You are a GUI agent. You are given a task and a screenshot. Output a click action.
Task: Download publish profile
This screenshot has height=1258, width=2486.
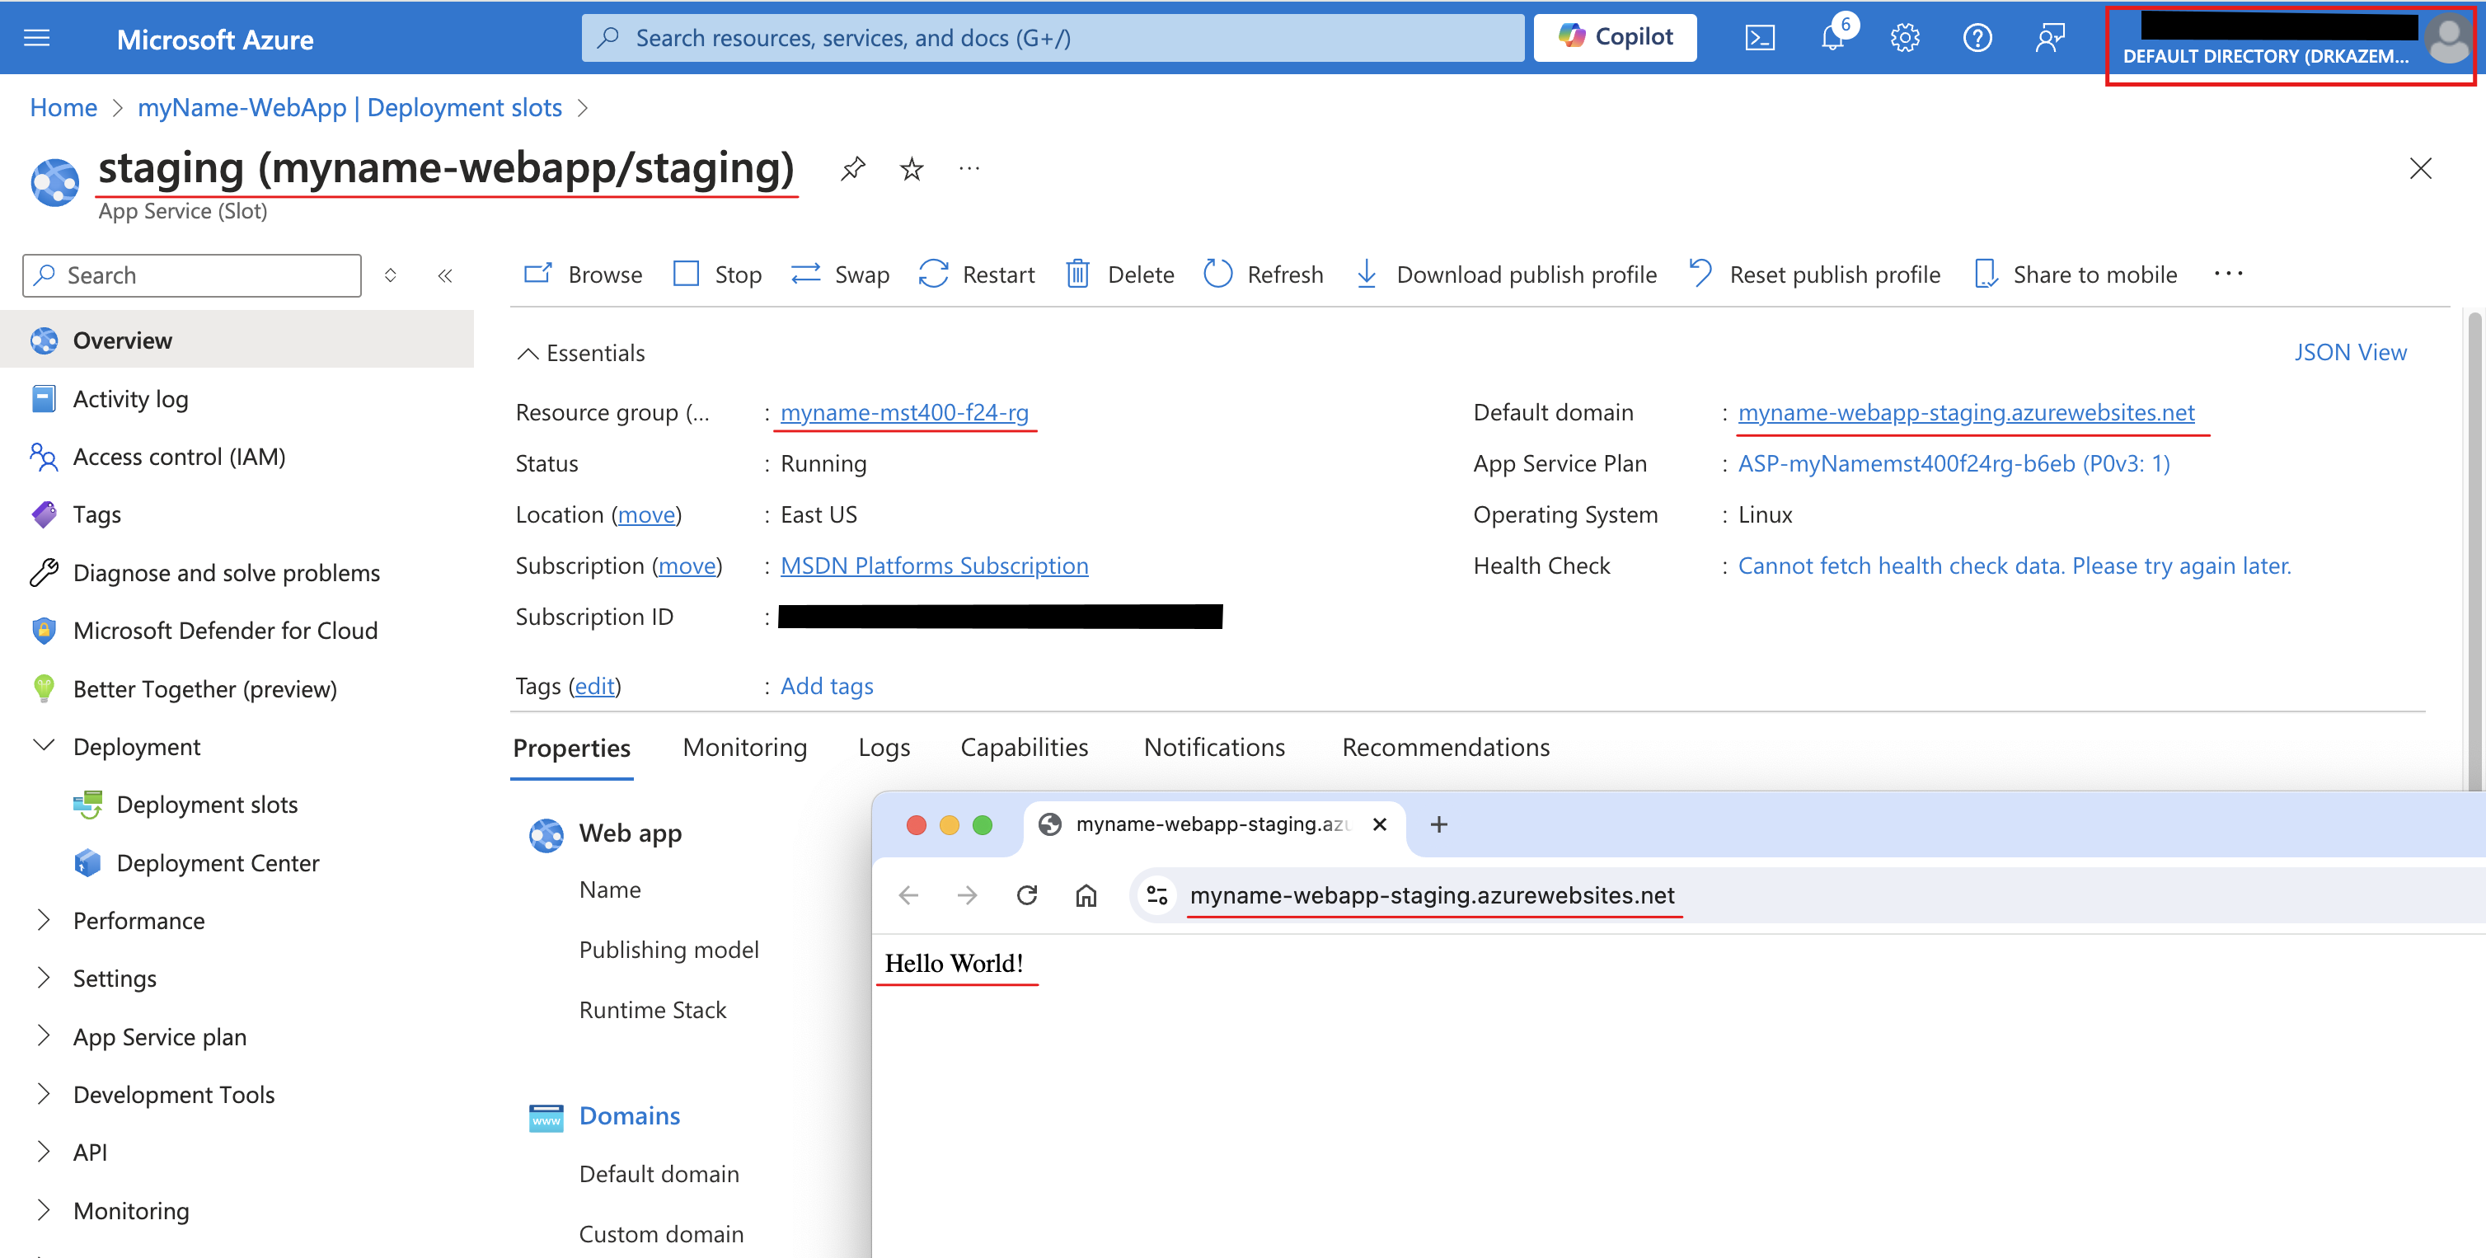point(1505,275)
